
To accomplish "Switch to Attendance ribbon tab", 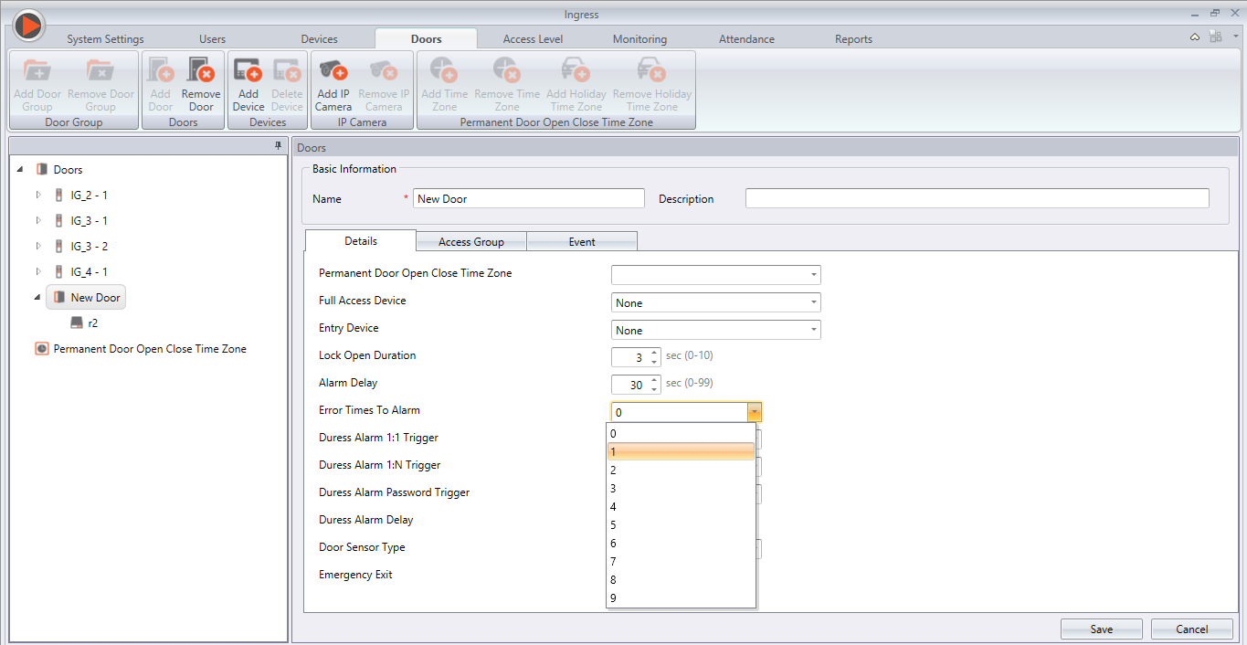I will pyautogui.click(x=746, y=39).
